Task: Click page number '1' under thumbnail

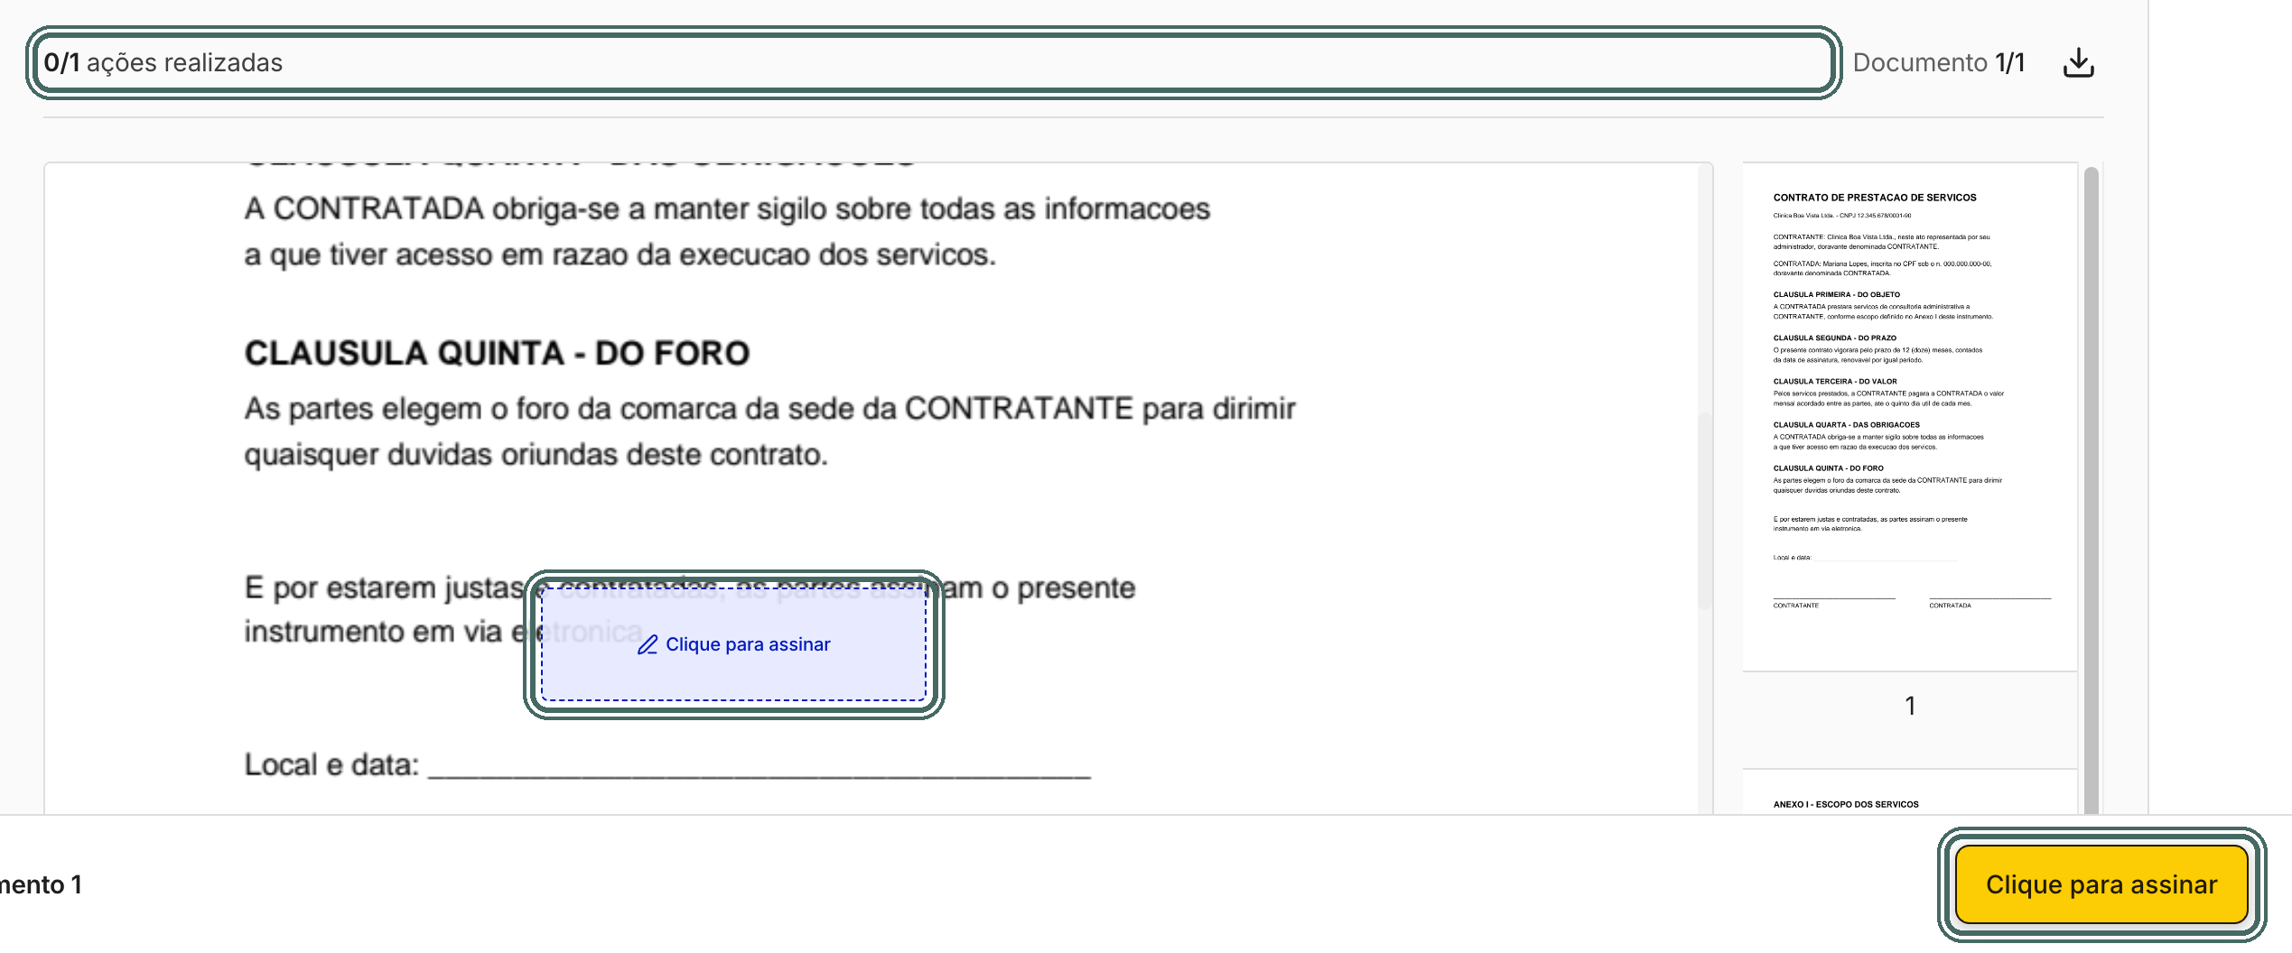Action: pyautogui.click(x=1910, y=706)
